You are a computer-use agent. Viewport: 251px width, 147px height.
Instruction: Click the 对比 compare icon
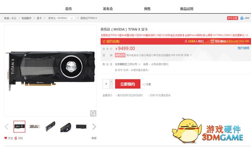point(16,138)
